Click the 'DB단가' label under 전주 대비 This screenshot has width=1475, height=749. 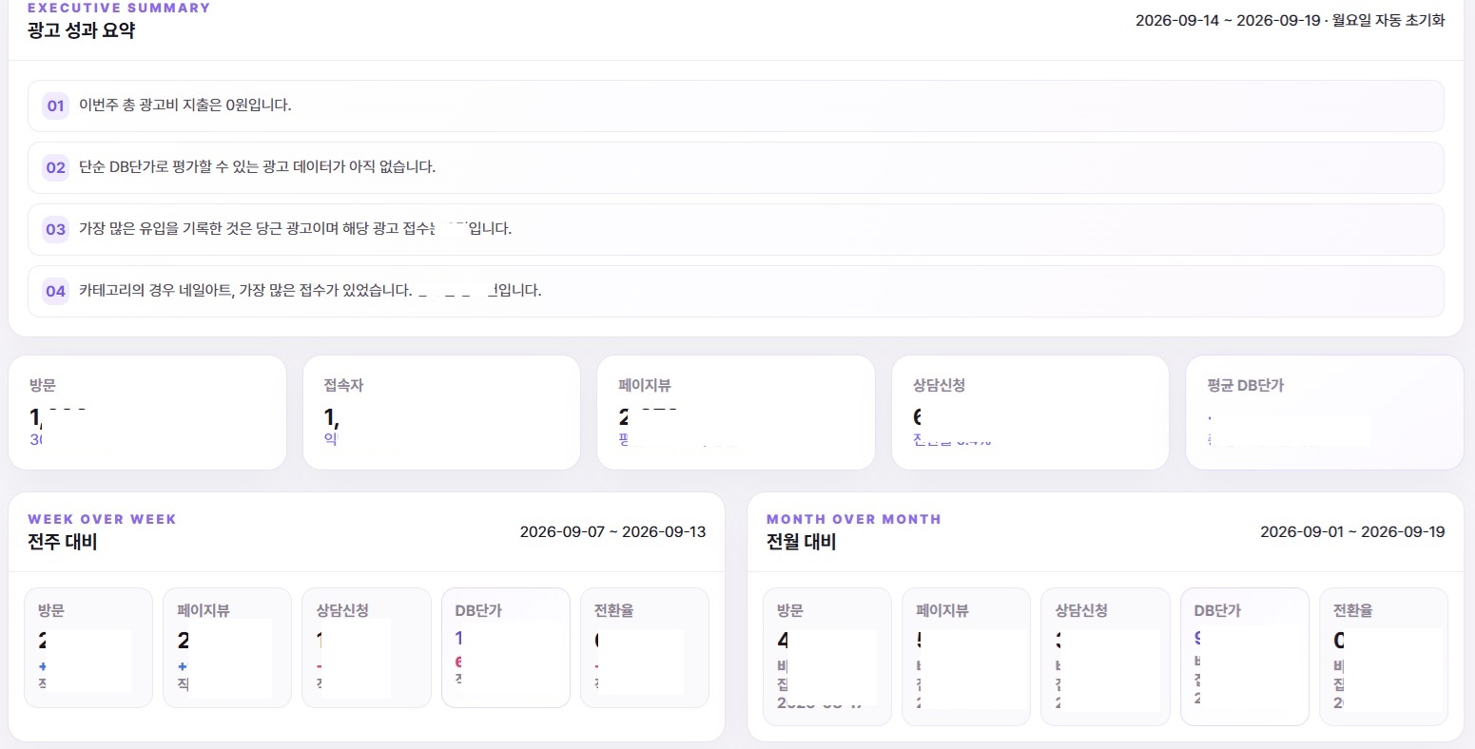pyautogui.click(x=478, y=610)
